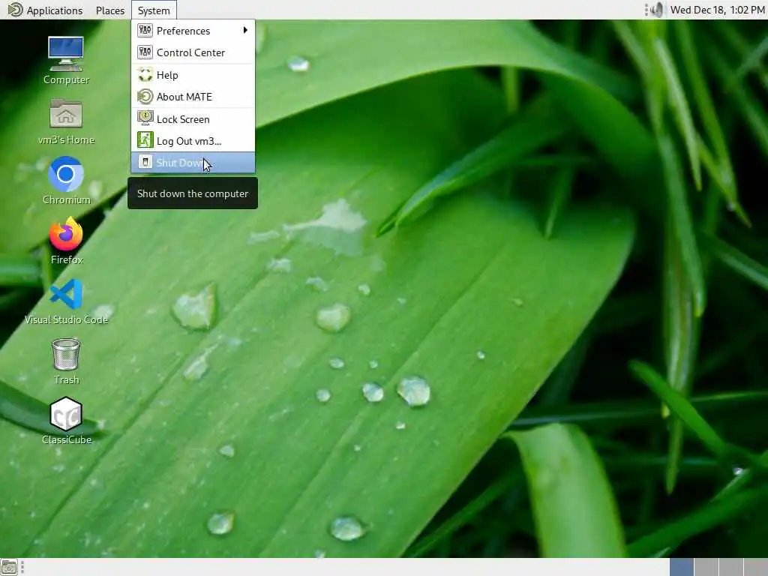This screenshot has height=576, width=768.
Task: Click the Lock Screen menu icon
Action: pyautogui.click(x=145, y=118)
